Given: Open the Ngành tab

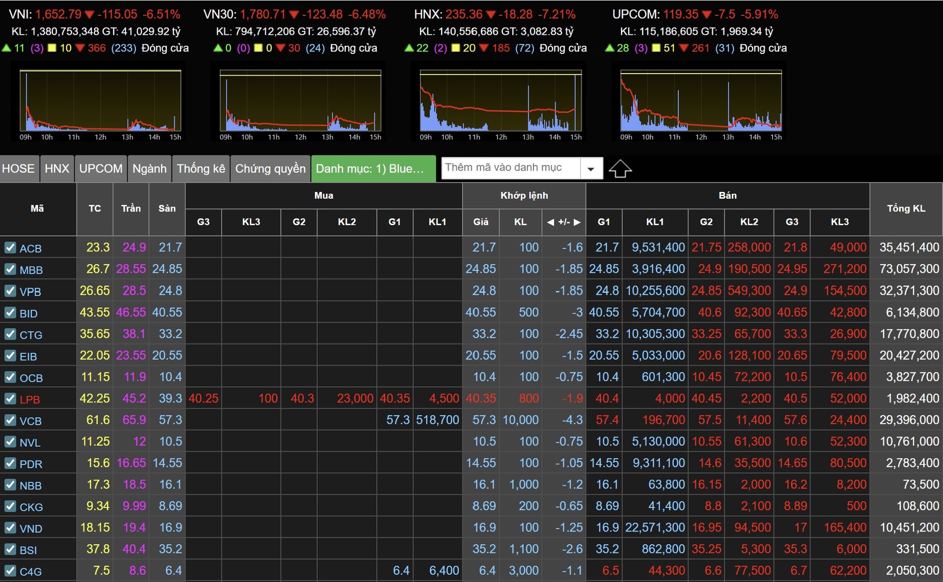Looking at the screenshot, I should (149, 169).
